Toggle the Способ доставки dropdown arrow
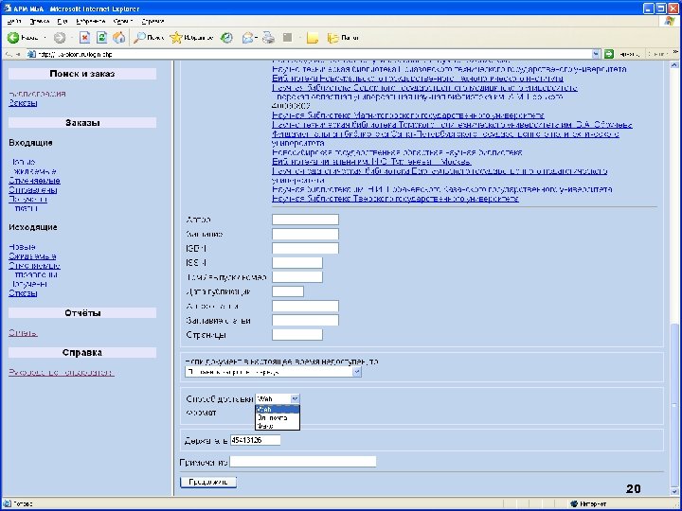Screen dimensions: 682x511 click(x=295, y=398)
